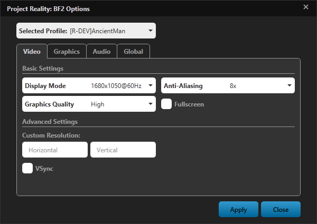Image resolution: width=317 pixels, height=224 pixels.
Task: Open the Global tab
Action: pyautogui.click(x=134, y=52)
